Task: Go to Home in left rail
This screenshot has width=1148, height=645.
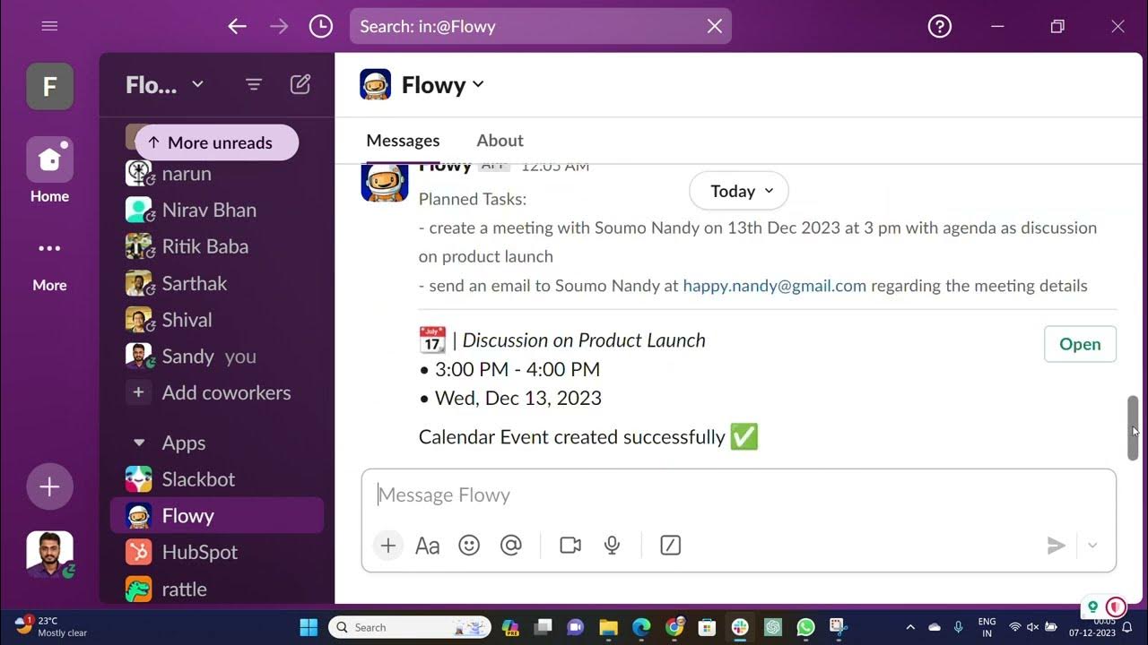Action: [49, 170]
